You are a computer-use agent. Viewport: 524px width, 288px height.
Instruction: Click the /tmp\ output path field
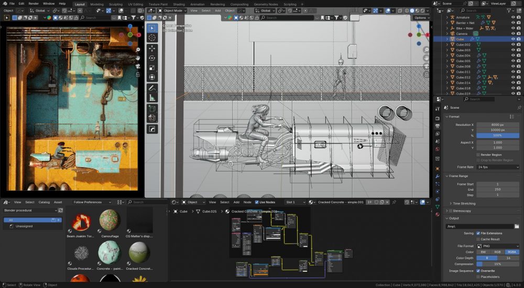click(479, 226)
